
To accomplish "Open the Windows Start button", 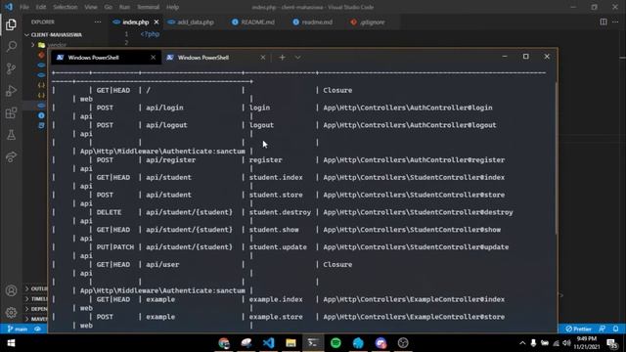I will point(11,343).
